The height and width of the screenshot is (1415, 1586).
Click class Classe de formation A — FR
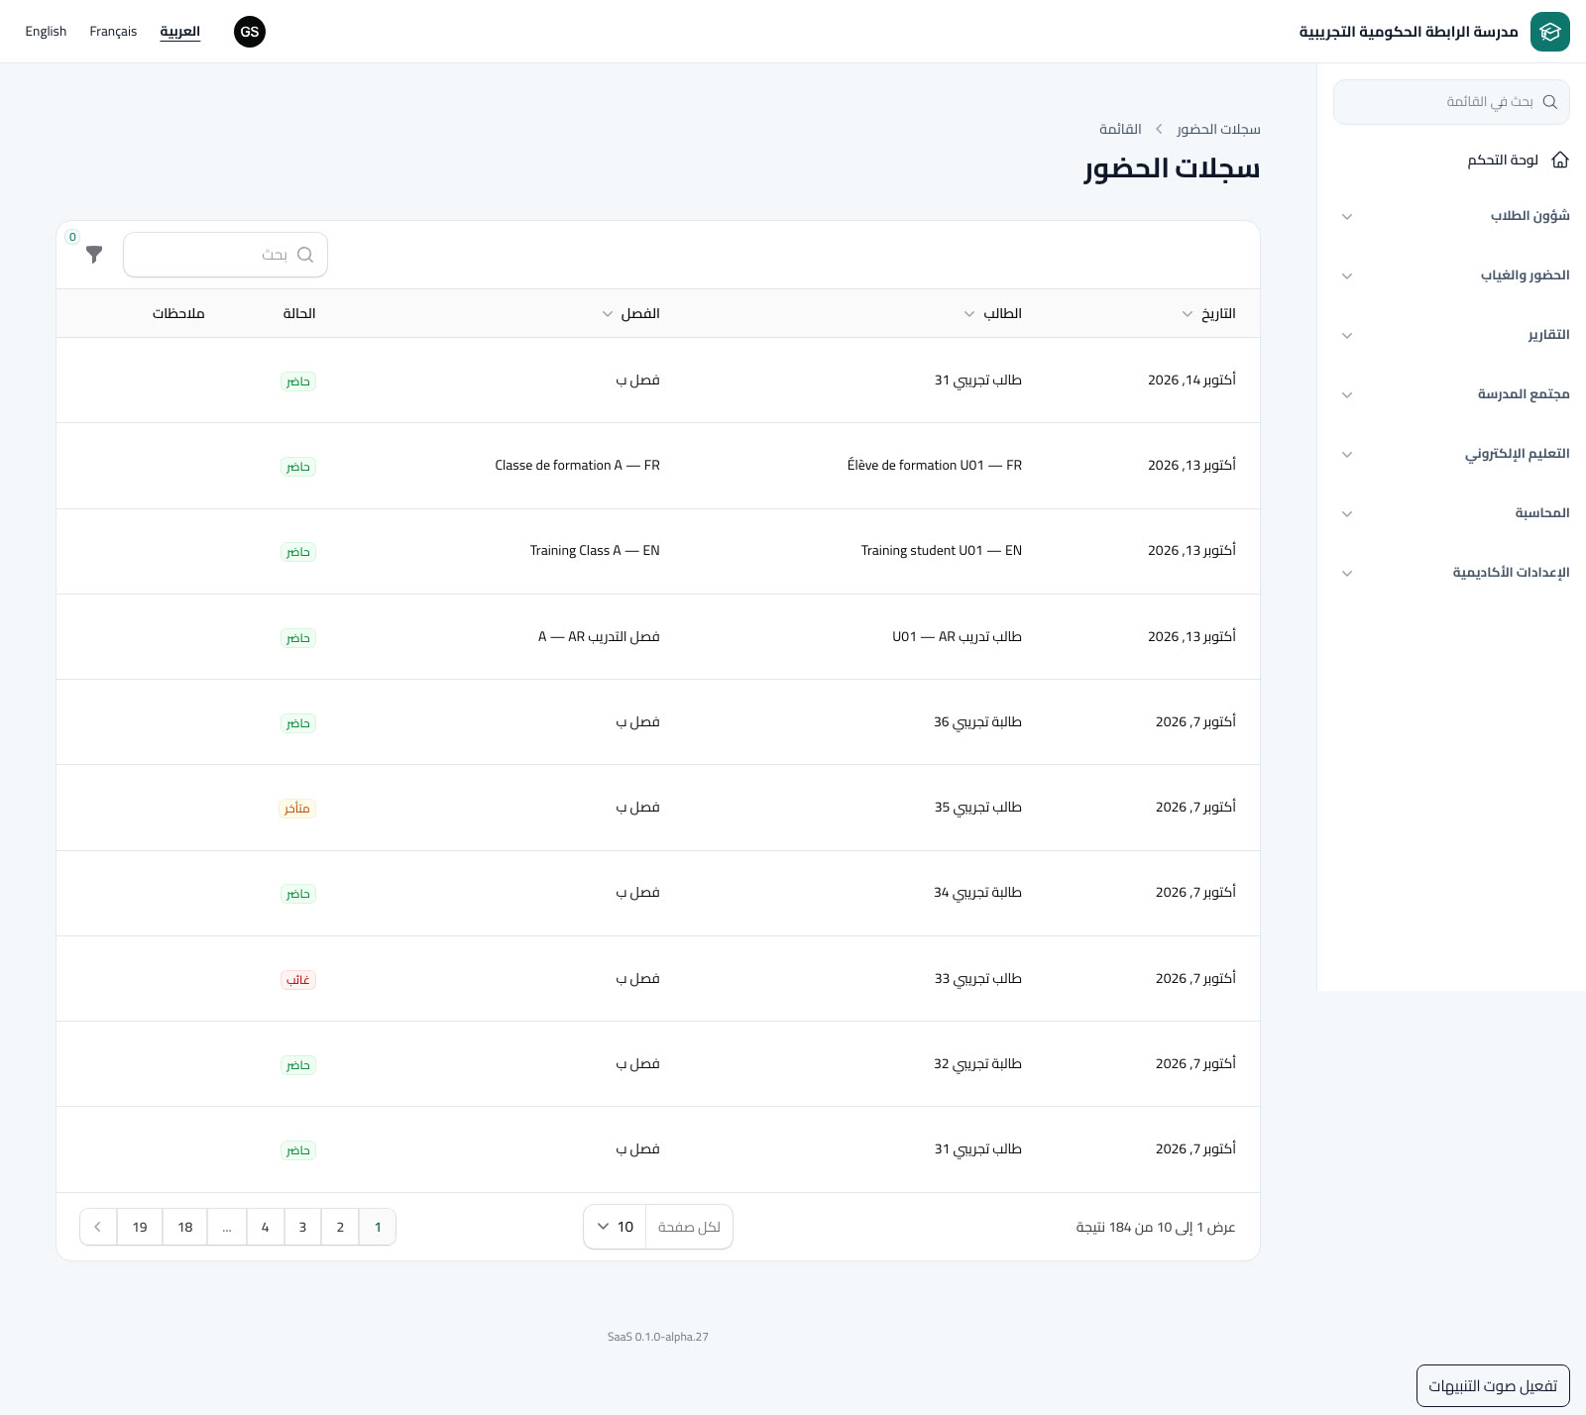[578, 466]
